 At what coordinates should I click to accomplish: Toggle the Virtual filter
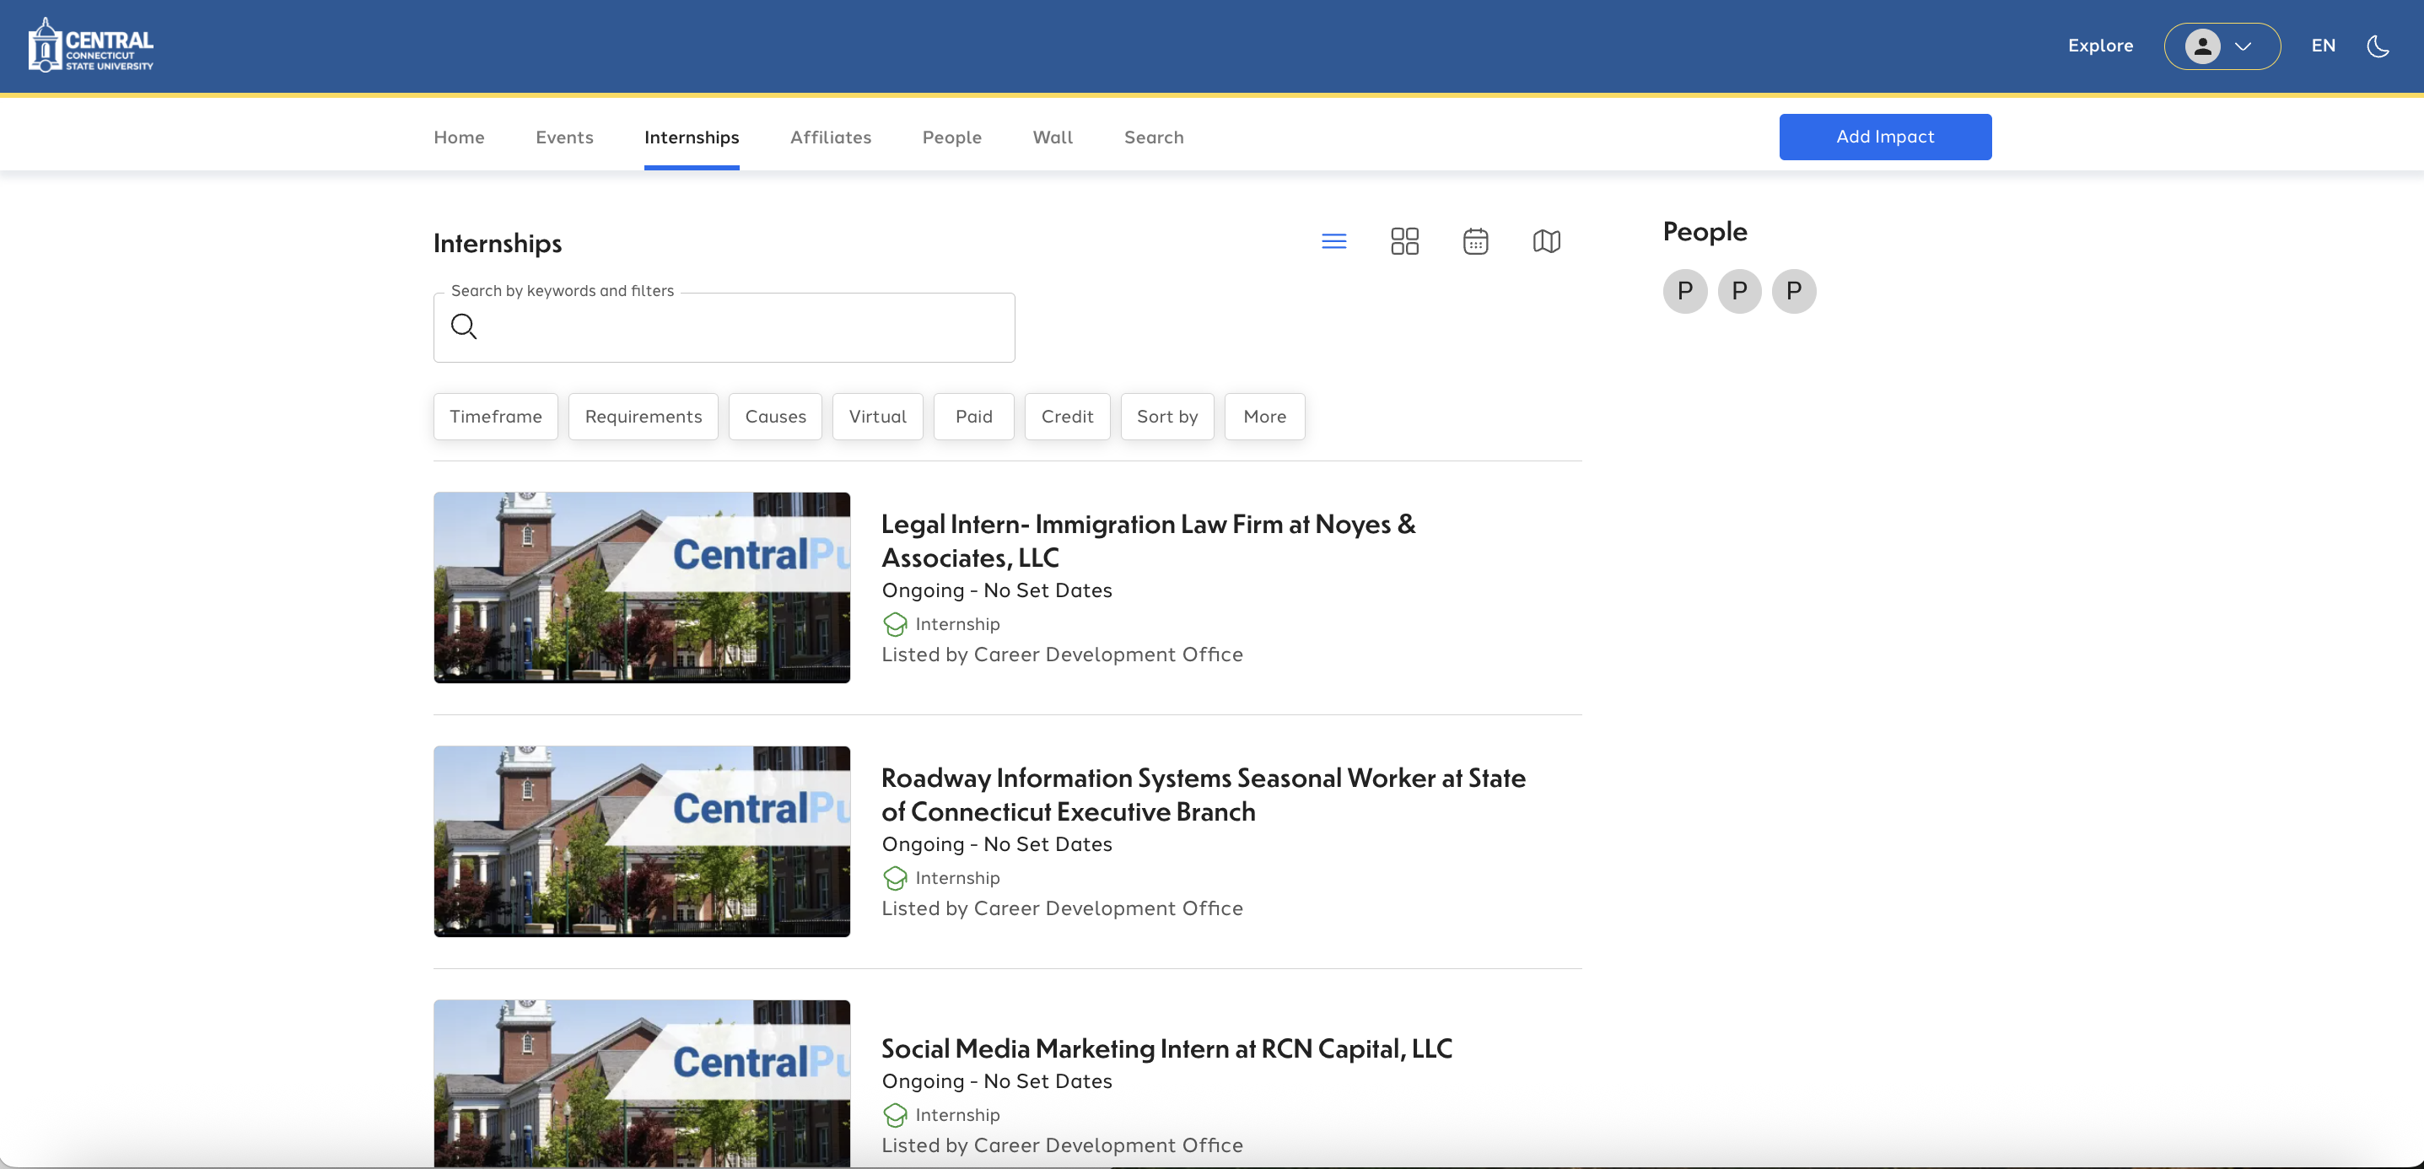click(x=877, y=417)
